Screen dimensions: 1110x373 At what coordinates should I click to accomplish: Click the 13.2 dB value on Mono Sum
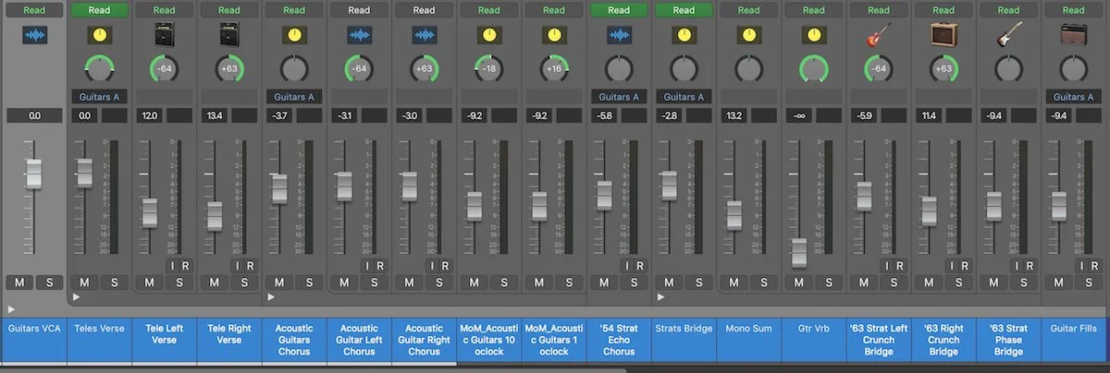pyautogui.click(x=734, y=115)
